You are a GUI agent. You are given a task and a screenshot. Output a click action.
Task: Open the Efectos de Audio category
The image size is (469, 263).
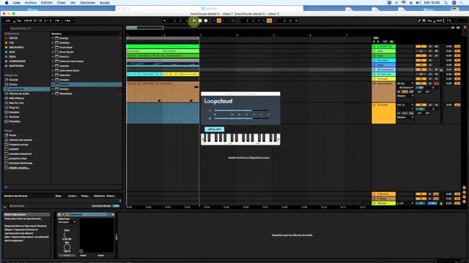point(19,94)
